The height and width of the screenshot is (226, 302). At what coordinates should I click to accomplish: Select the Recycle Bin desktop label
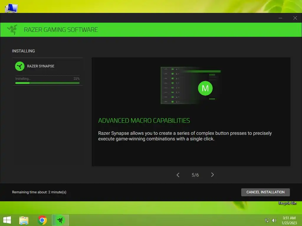point(287,203)
